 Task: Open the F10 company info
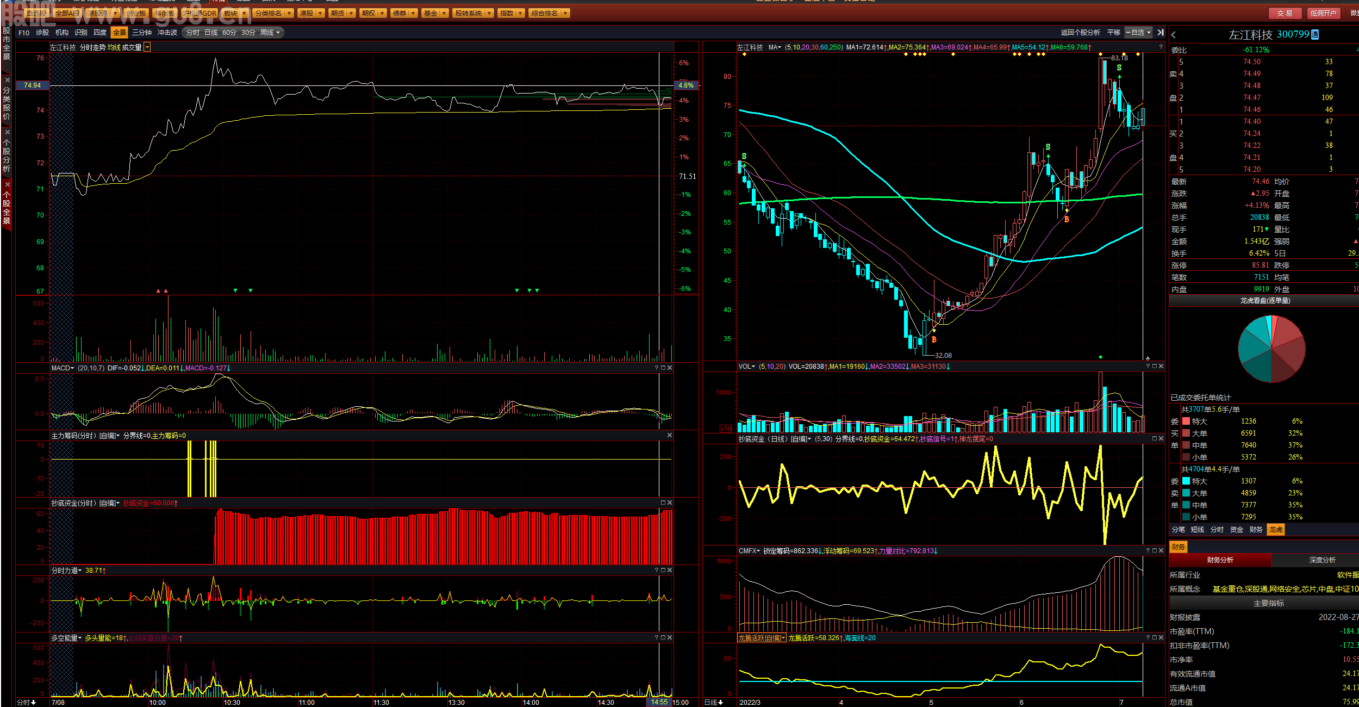(24, 33)
